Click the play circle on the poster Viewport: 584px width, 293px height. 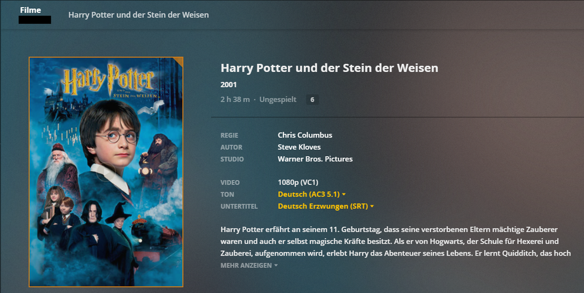click(106, 172)
